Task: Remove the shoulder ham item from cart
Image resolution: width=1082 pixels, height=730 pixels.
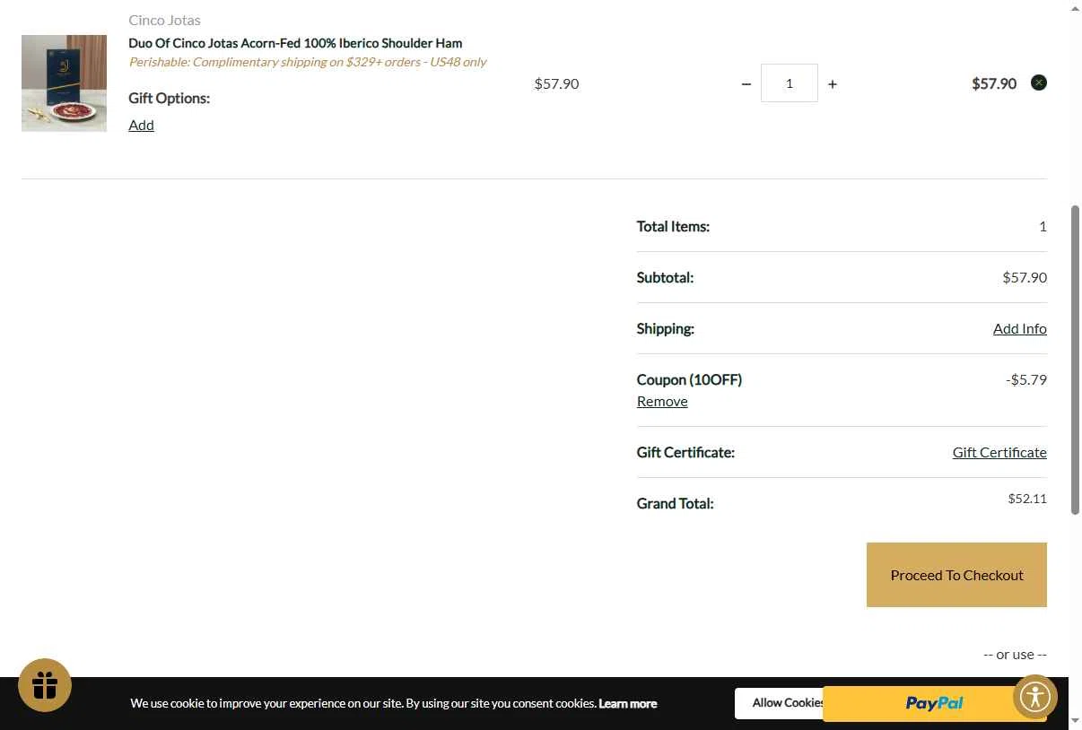Action: pos(1039,83)
